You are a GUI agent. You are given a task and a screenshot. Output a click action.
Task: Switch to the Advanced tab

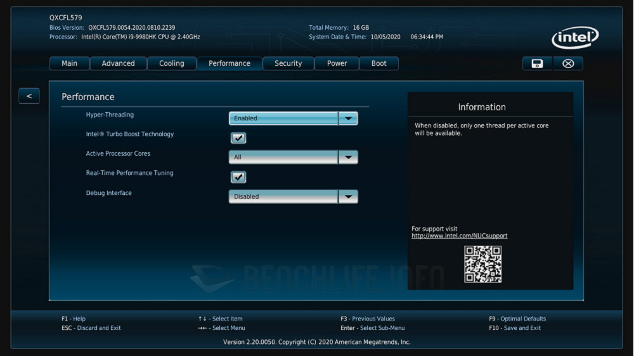[118, 63]
